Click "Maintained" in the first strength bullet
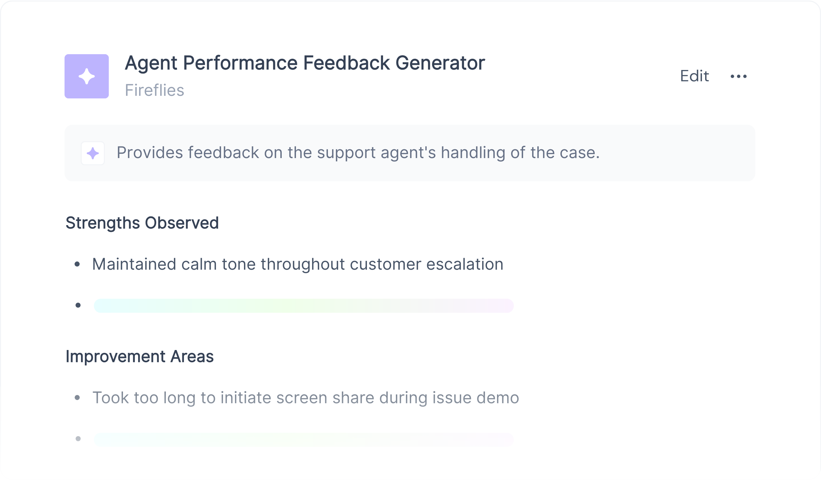Image resolution: width=821 pixels, height=480 pixels. [x=134, y=264]
